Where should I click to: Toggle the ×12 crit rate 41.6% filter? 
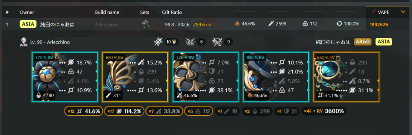83,111
